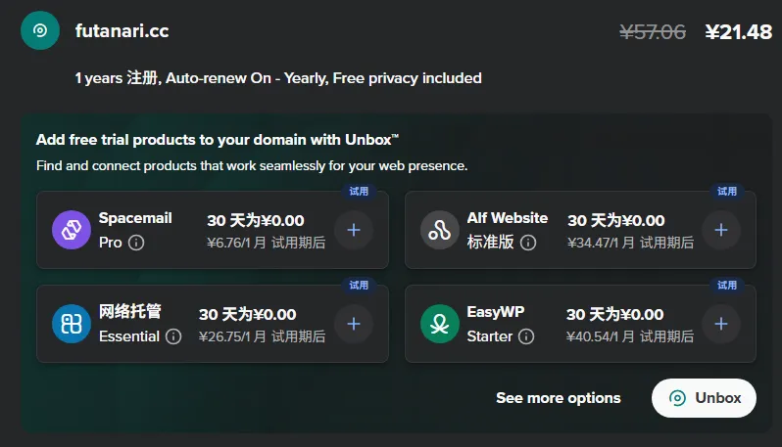Open info tooltip beside 标准版 plan

530,242
